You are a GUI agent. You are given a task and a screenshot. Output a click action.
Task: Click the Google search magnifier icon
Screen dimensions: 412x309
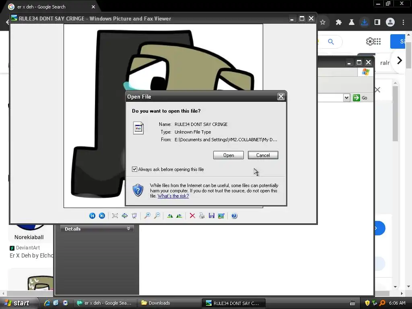[x=331, y=41]
